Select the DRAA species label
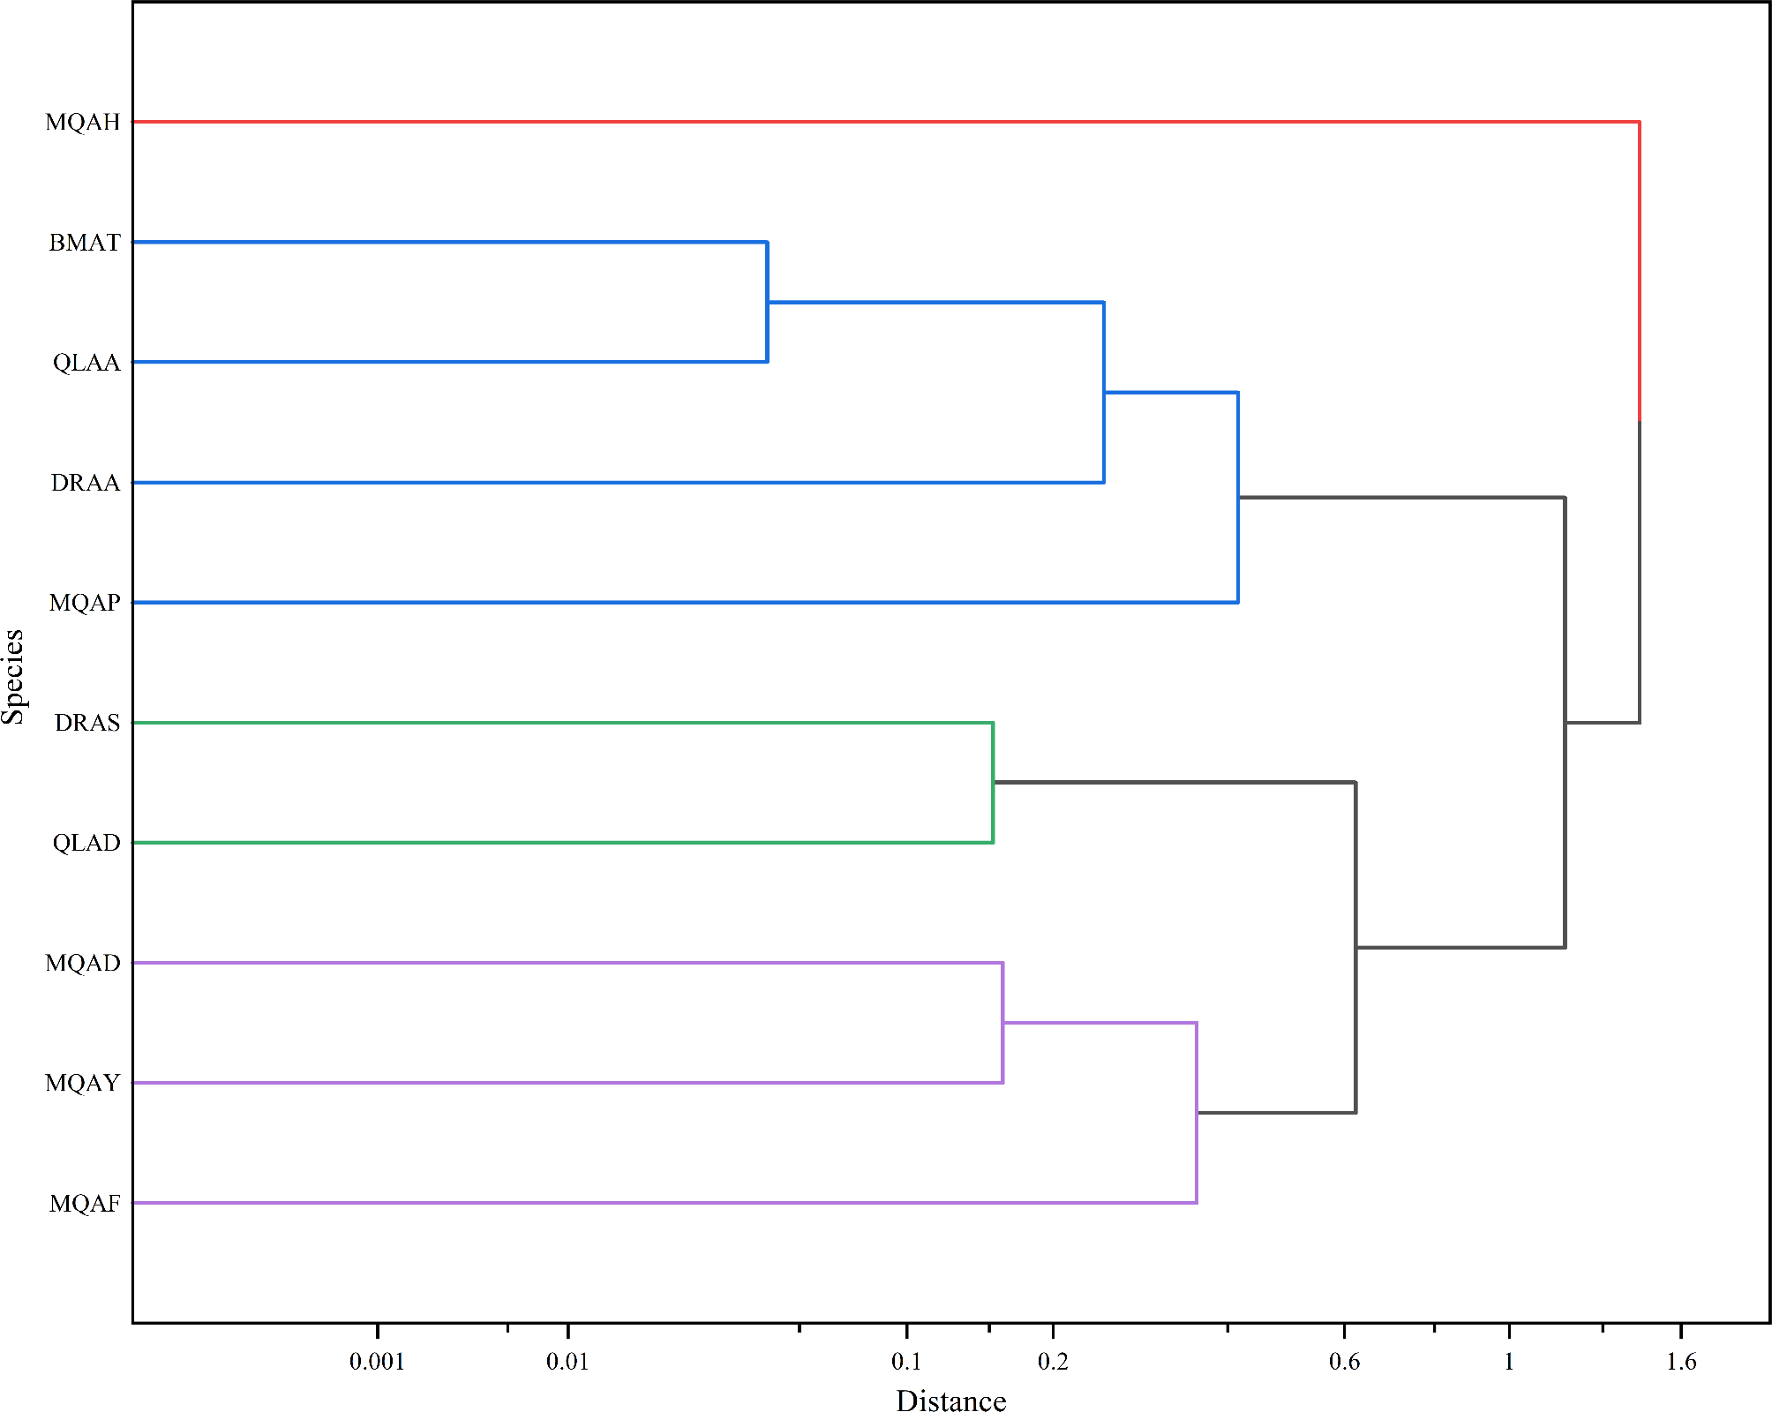The height and width of the screenshot is (1412, 1772). point(87,483)
